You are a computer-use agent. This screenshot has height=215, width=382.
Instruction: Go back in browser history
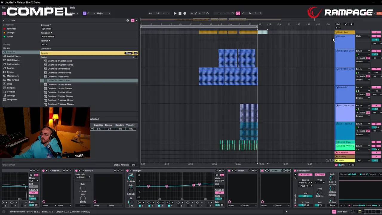4,20
